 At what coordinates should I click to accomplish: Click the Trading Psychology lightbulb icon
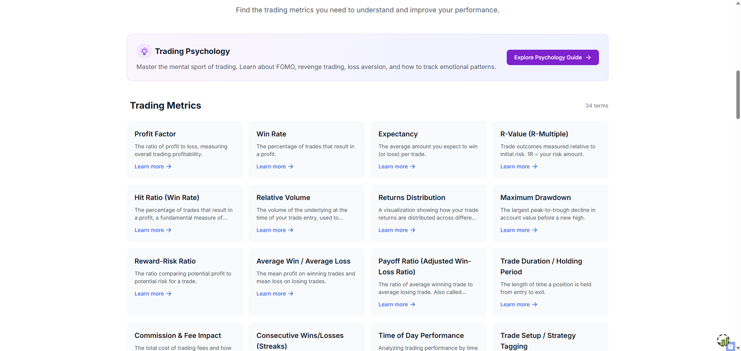(x=144, y=51)
